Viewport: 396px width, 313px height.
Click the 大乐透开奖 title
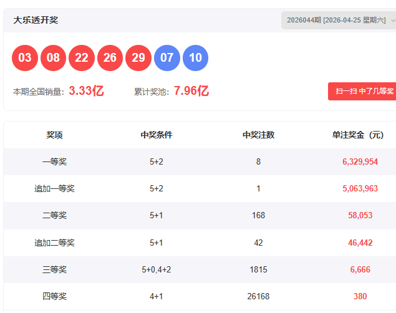click(x=36, y=21)
